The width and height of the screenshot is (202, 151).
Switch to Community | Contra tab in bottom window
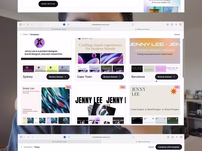60,142
